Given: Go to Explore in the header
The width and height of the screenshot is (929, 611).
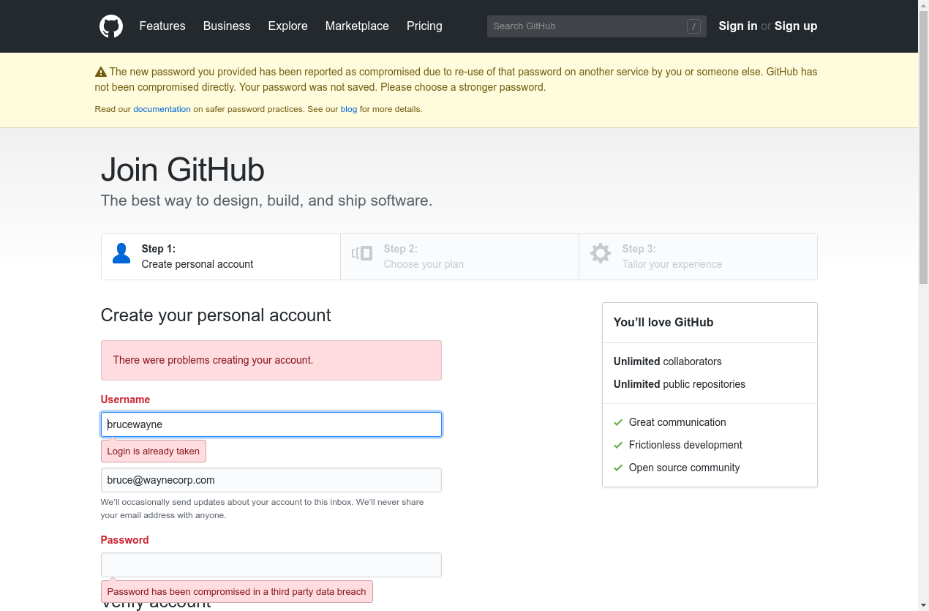Looking at the screenshot, I should pyautogui.click(x=288, y=26).
